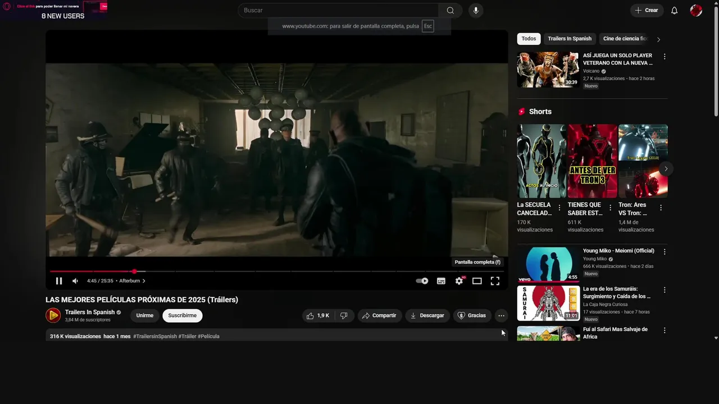Image resolution: width=719 pixels, height=404 pixels.
Task: Click the #Película hashtag
Action: point(208,337)
